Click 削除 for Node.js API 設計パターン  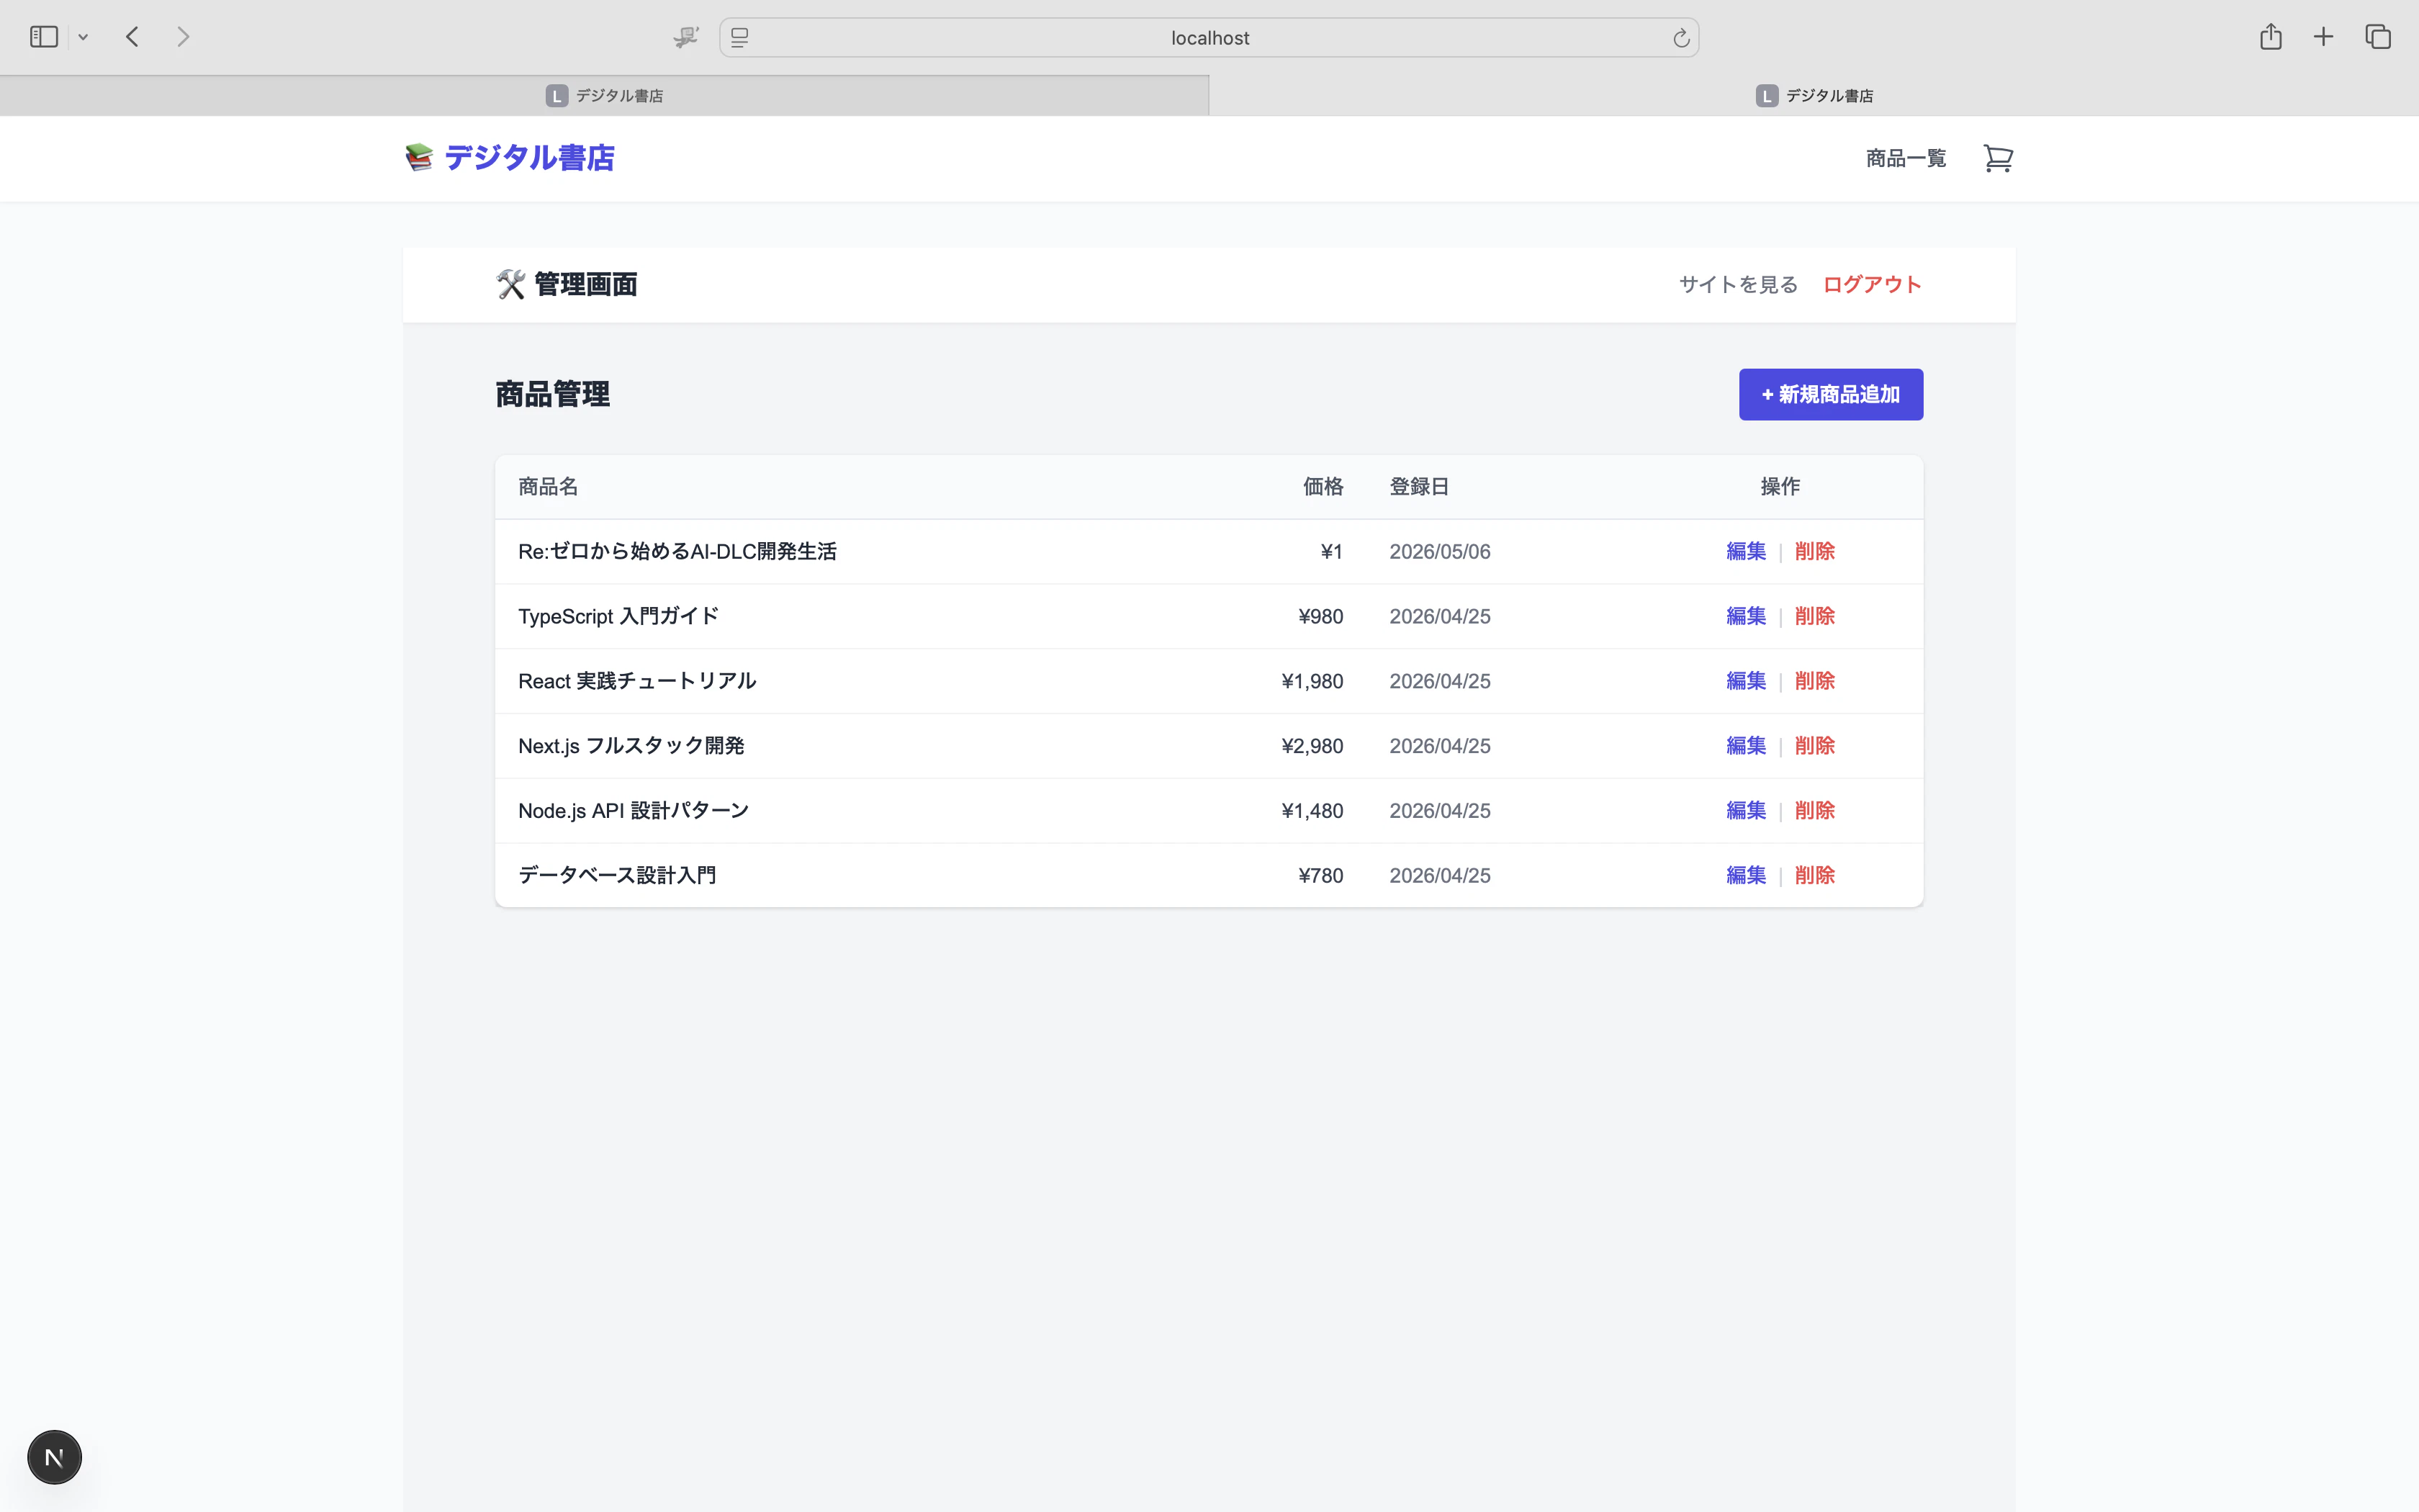coord(1814,810)
